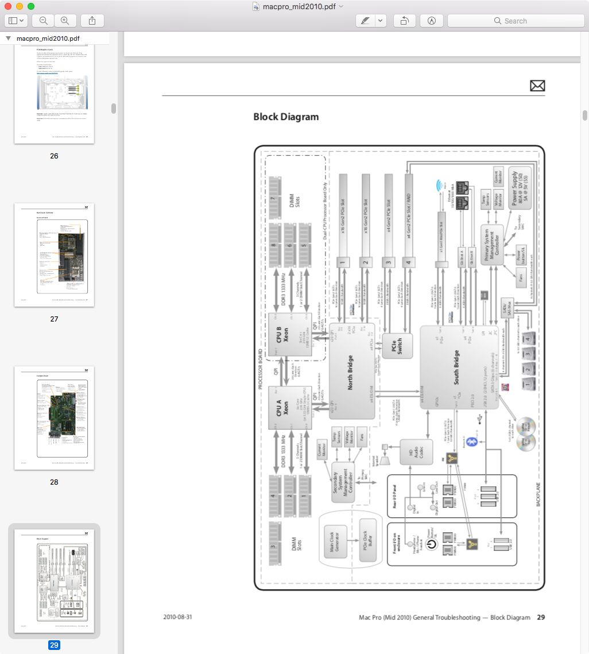589x654 pixels.
Task: Collapse the macpro_mid2010.pdf sidebar disclosure triangle
Action: pyautogui.click(x=8, y=38)
